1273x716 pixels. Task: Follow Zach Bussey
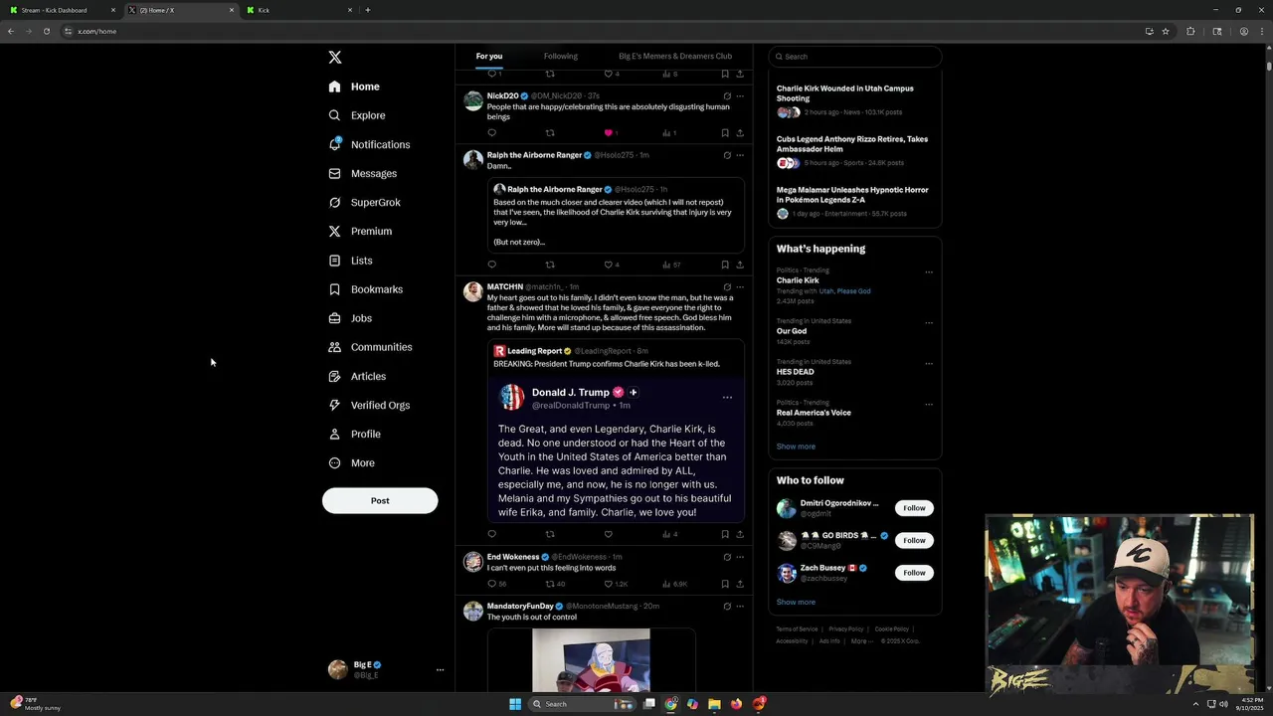coord(914,573)
